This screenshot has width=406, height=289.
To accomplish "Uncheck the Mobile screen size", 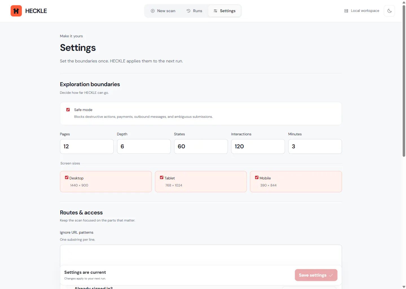I will click(x=257, y=177).
